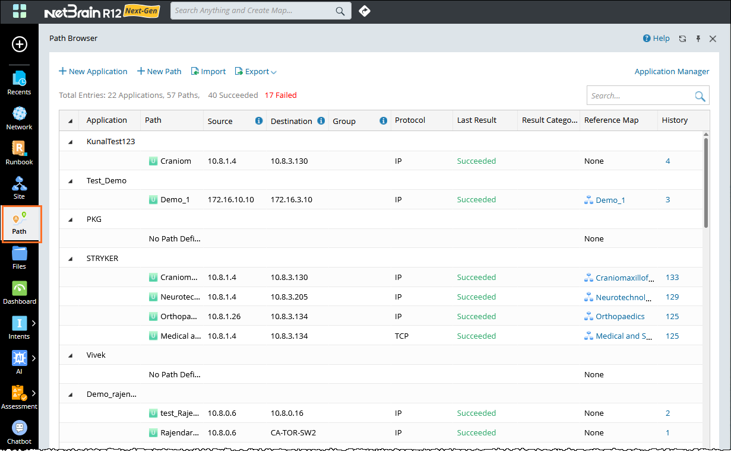This screenshot has height=452, width=731.
Task: Sort by the Last Result column header
Action: [477, 120]
